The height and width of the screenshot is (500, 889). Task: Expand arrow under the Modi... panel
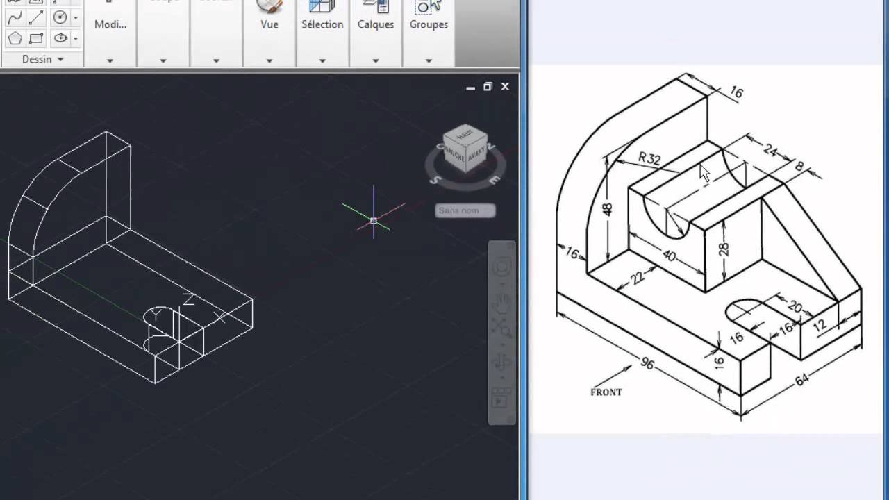(110, 60)
